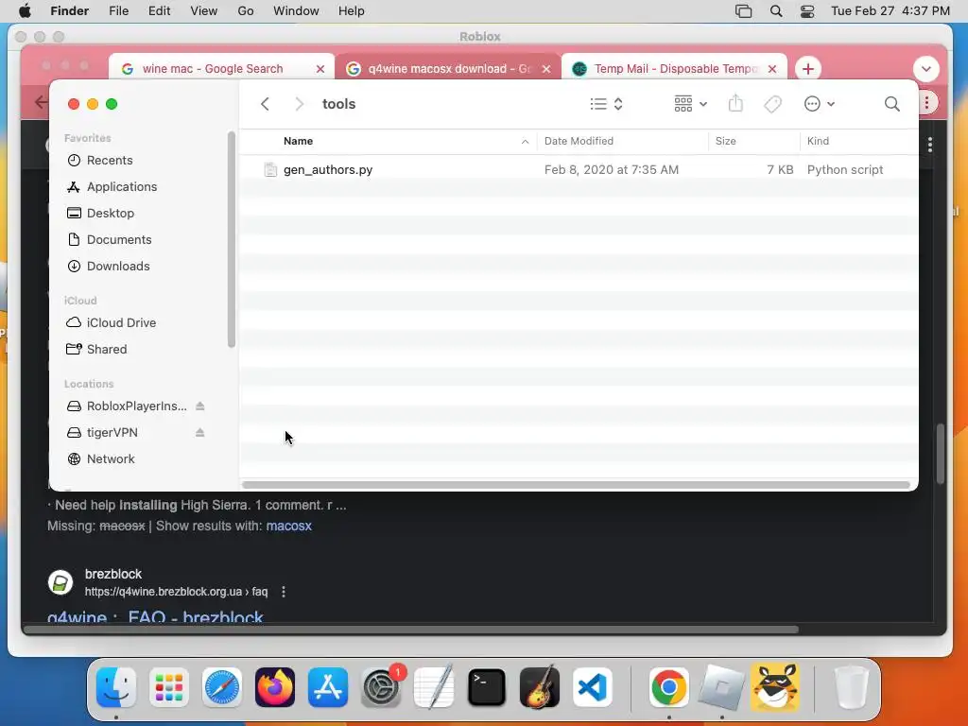Open the Edit menu
The height and width of the screenshot is (726, 968).
[x=159, y=11]
